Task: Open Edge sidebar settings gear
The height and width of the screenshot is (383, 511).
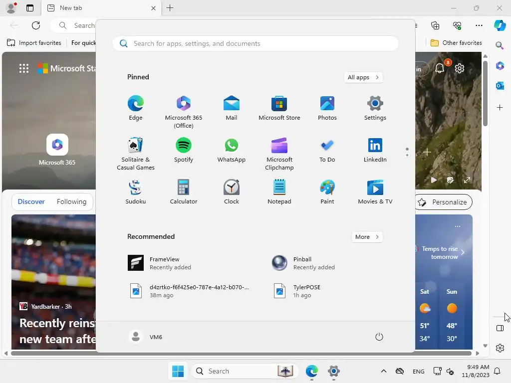Action: pyautogui.click(x=500, y=348)
